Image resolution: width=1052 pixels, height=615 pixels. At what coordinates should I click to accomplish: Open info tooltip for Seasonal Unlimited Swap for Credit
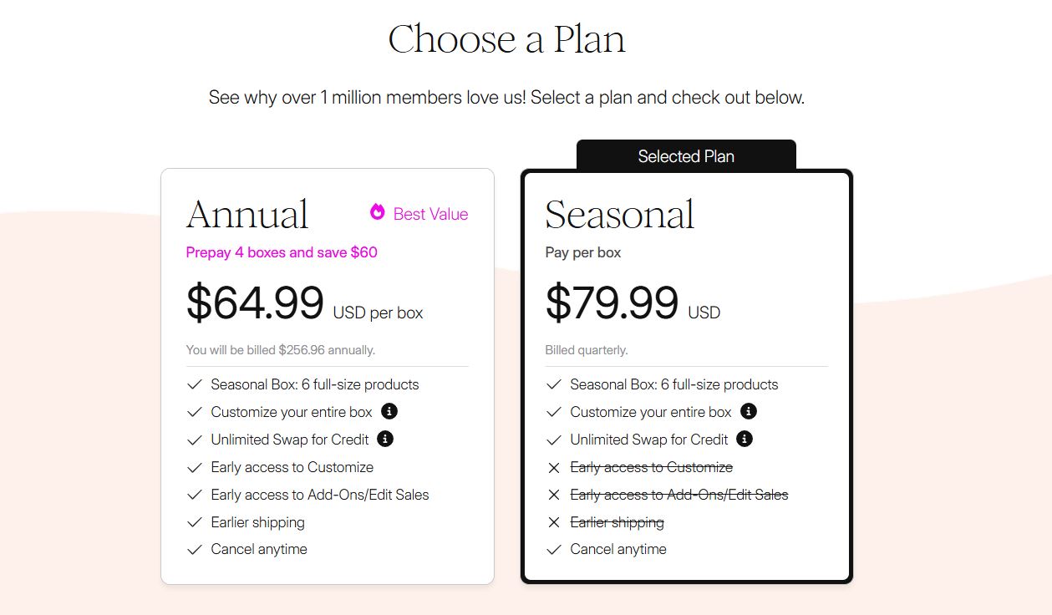pyautogui.click(x=744, y=439)
